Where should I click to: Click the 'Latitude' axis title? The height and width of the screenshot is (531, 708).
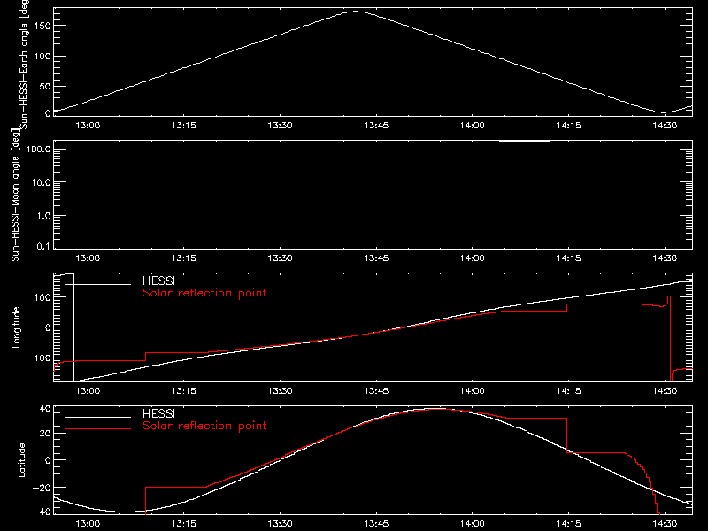click(x=21, y=460)
